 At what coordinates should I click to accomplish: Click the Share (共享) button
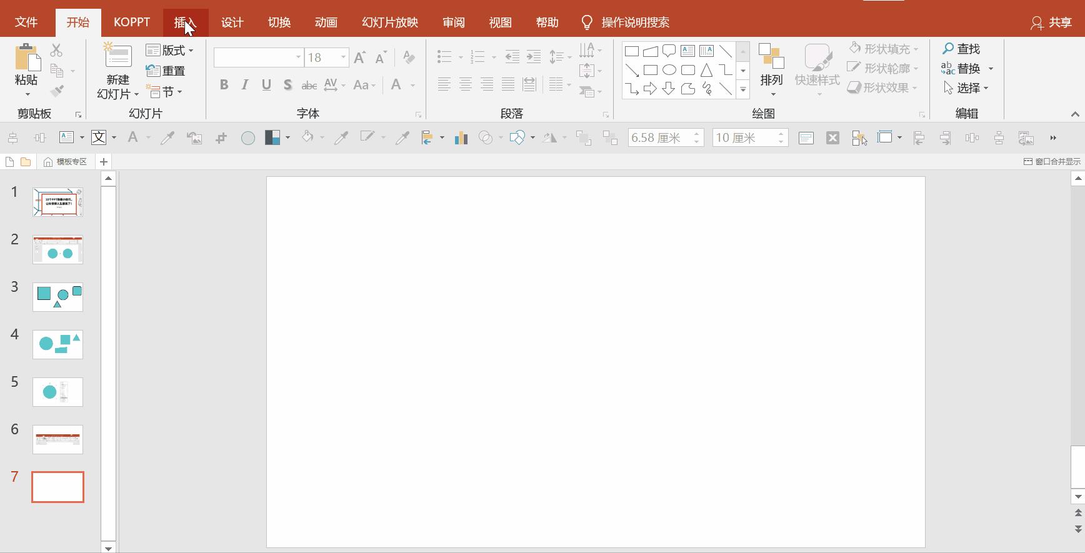pos(1051,22)
